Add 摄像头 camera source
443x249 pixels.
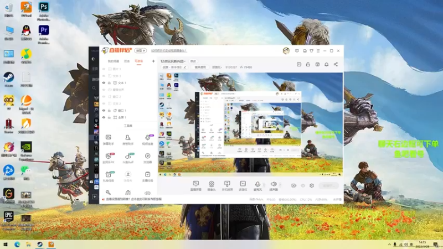pos(212,186)
